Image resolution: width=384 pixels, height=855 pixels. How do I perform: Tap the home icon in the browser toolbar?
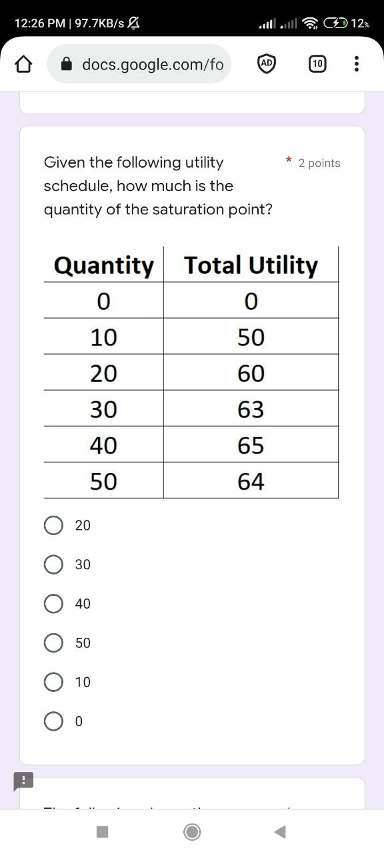(x=23, y=64)
